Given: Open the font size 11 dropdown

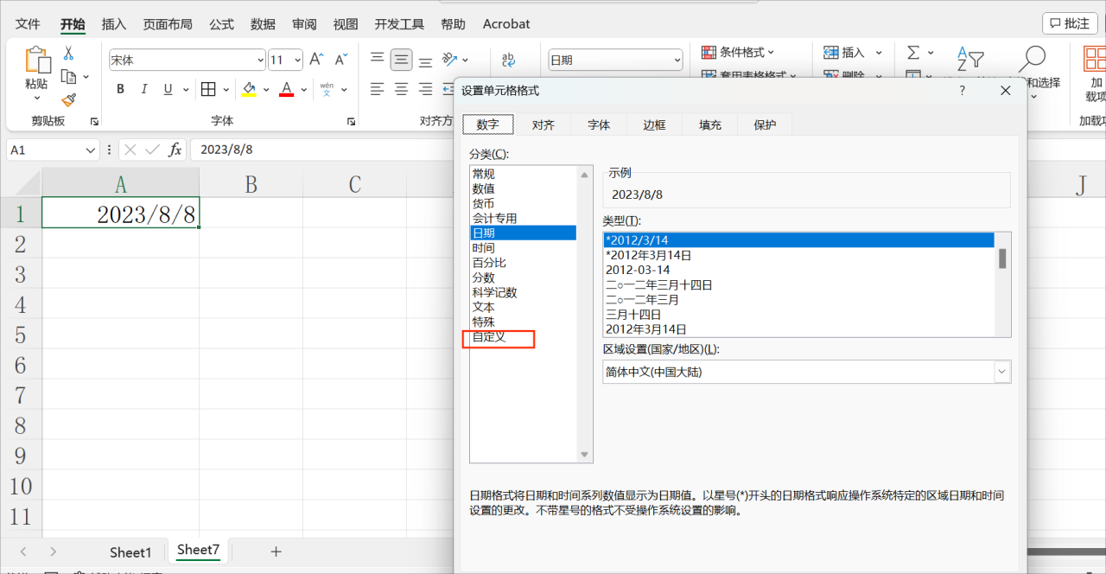Looking at the screenshot, I should [x=298, y=61].
